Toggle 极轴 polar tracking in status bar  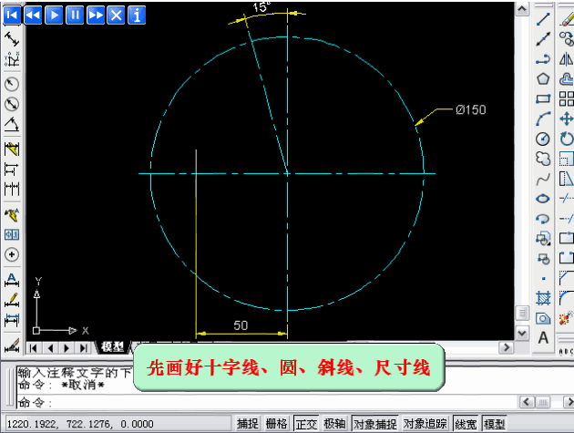(x=334, y=424)
